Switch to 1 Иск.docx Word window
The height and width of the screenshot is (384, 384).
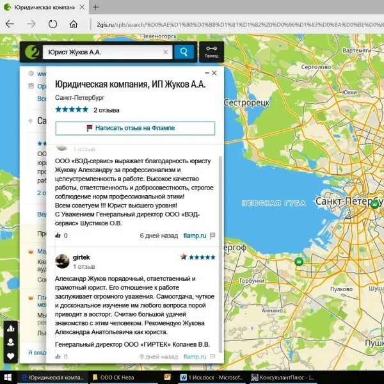tap(212, 378)
